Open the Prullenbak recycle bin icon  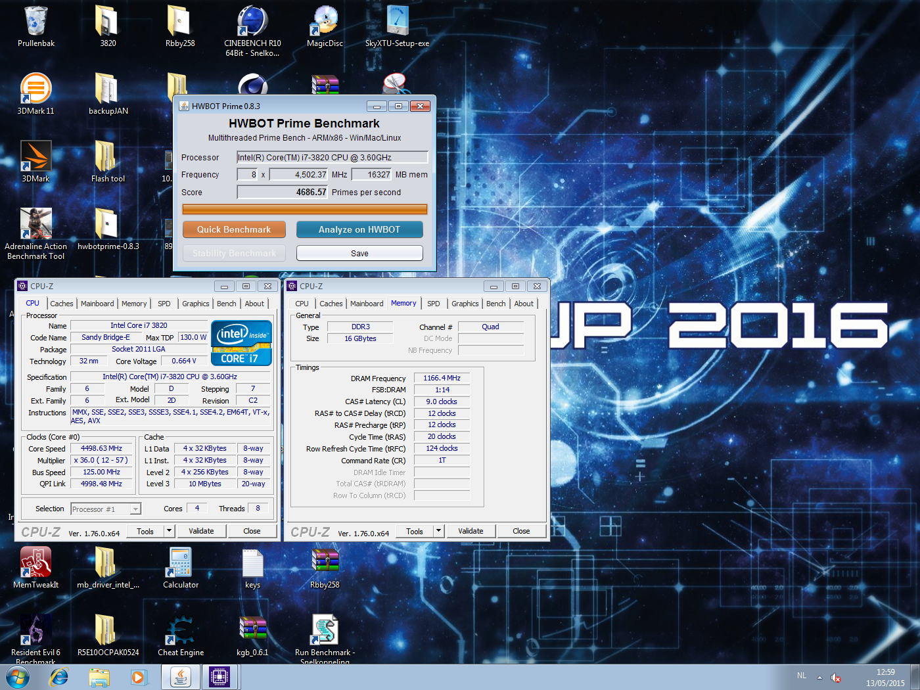[x=36, y=26]
